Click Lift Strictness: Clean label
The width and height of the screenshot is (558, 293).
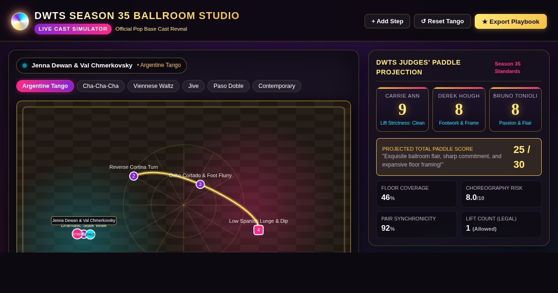click(x=402, y=123)
